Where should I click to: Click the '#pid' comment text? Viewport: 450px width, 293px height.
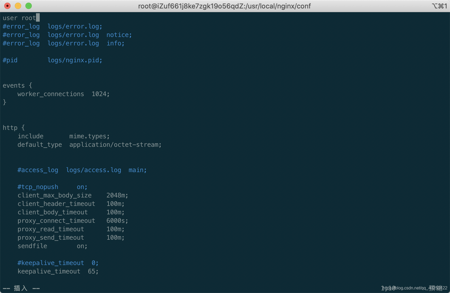(x=10, y=60)
